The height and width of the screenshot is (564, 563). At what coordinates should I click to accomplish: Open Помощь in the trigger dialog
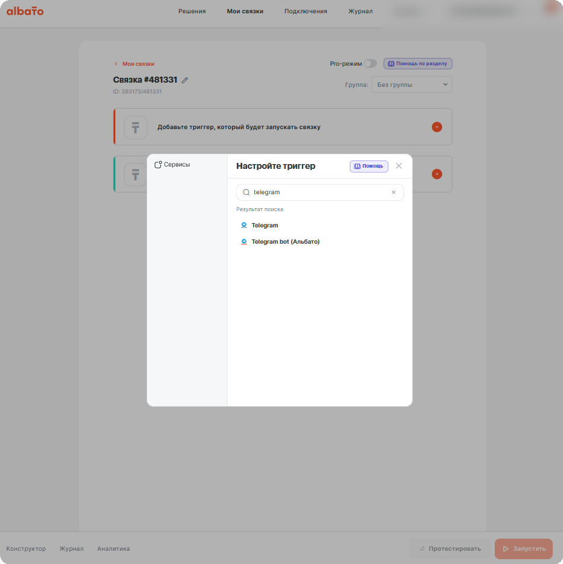369,166
